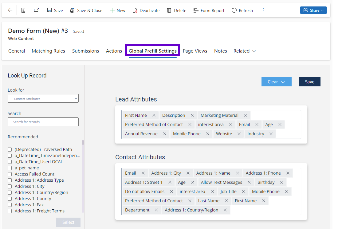This screenshot has width=342, height=229.
Task: Remove Marketing Material tag
Action: 246,115
